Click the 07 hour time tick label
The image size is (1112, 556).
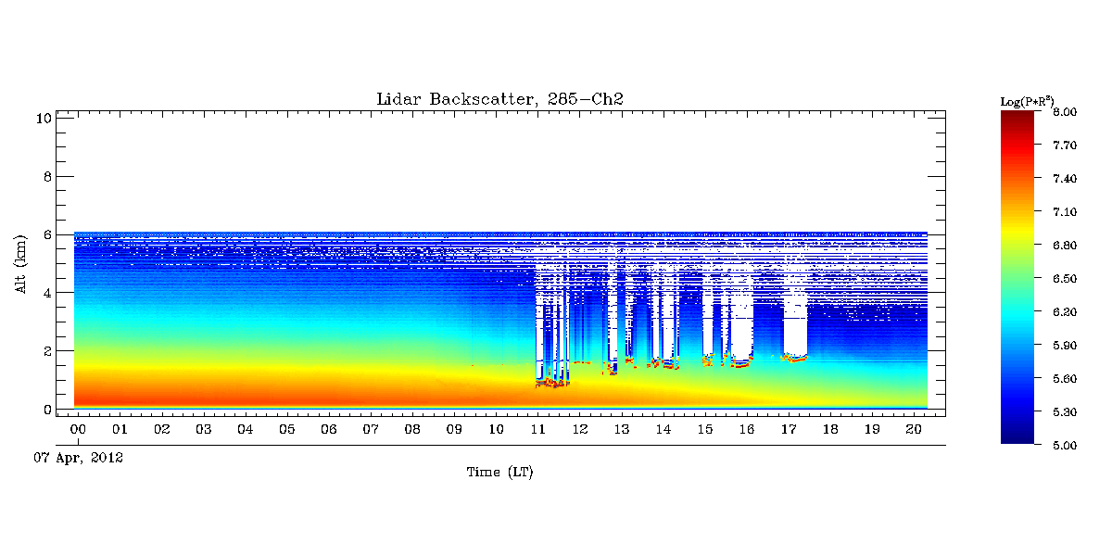371,430
